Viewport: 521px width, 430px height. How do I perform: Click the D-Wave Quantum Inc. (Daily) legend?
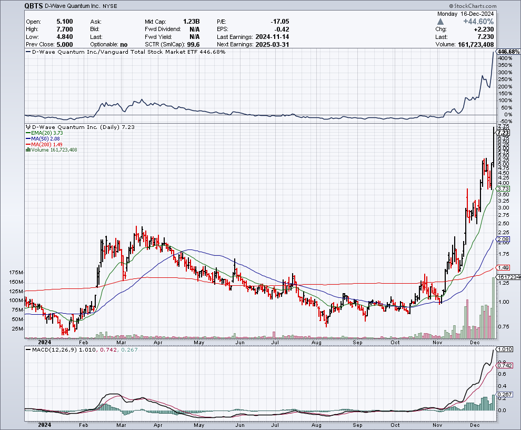pos(83,127)
